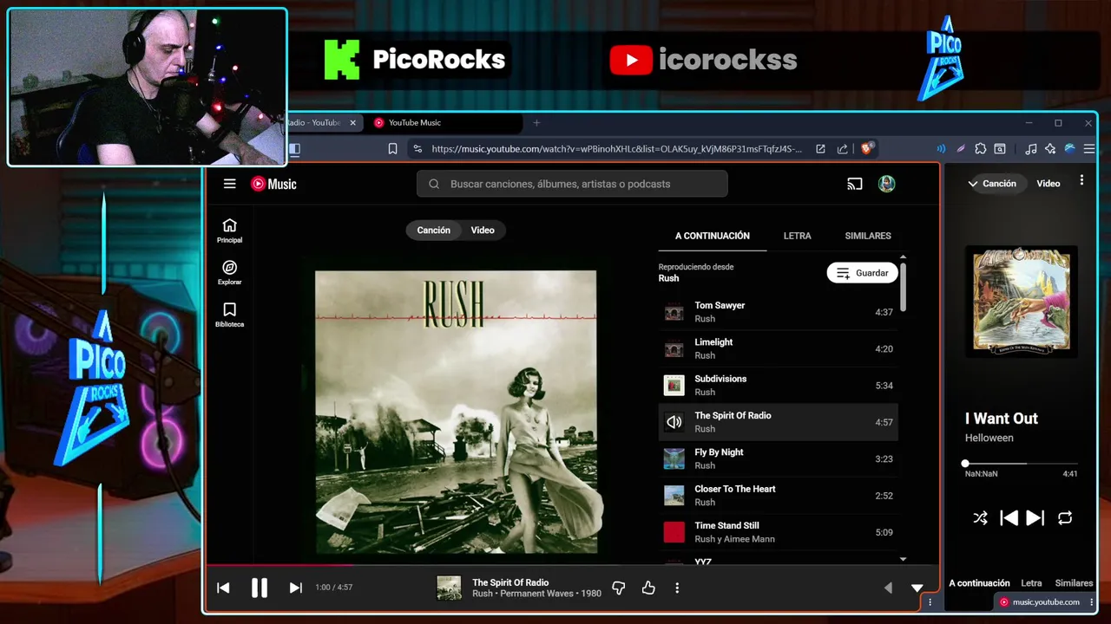Click the queue list scrollbar

coord(903,286)
